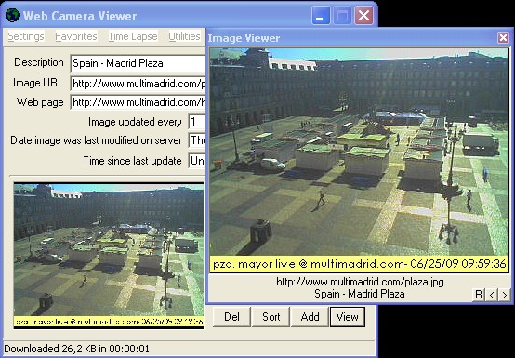The image size is (515, 358).
Task: Click the 'http://www.multimadrid.com/plaza.jpg' text
Action: [360, 282]
